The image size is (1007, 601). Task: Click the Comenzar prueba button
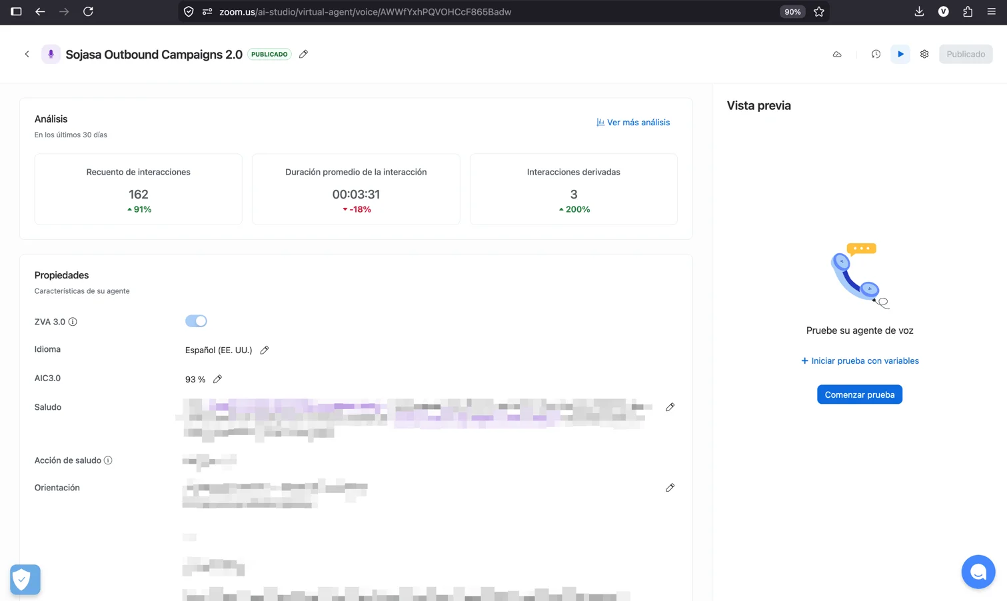[x=860, y=394]
